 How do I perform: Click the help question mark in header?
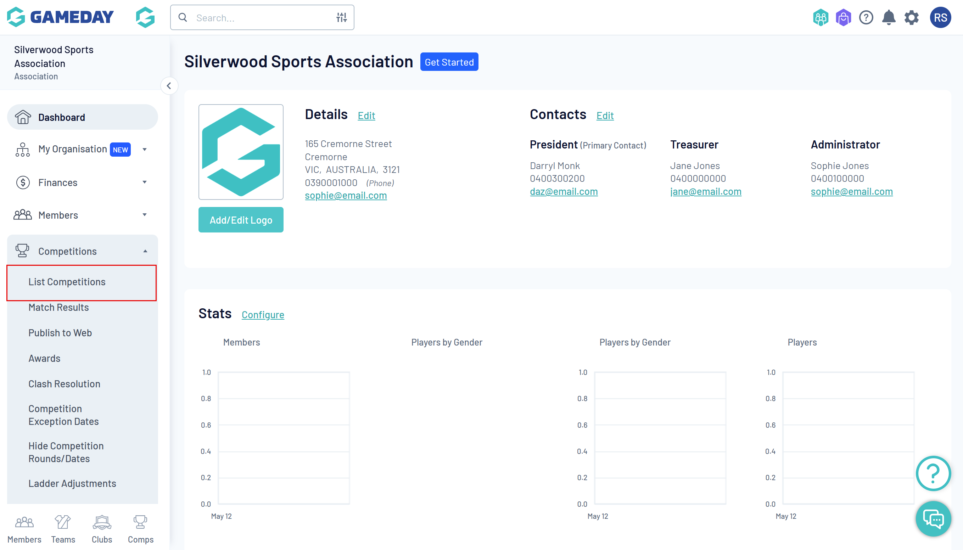866,17
